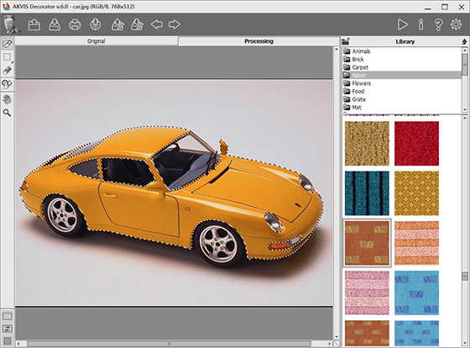This screenshot has width=470, height=348.
Task: Click image window vertical scroll-down arrow
Action: pos(337,337)
